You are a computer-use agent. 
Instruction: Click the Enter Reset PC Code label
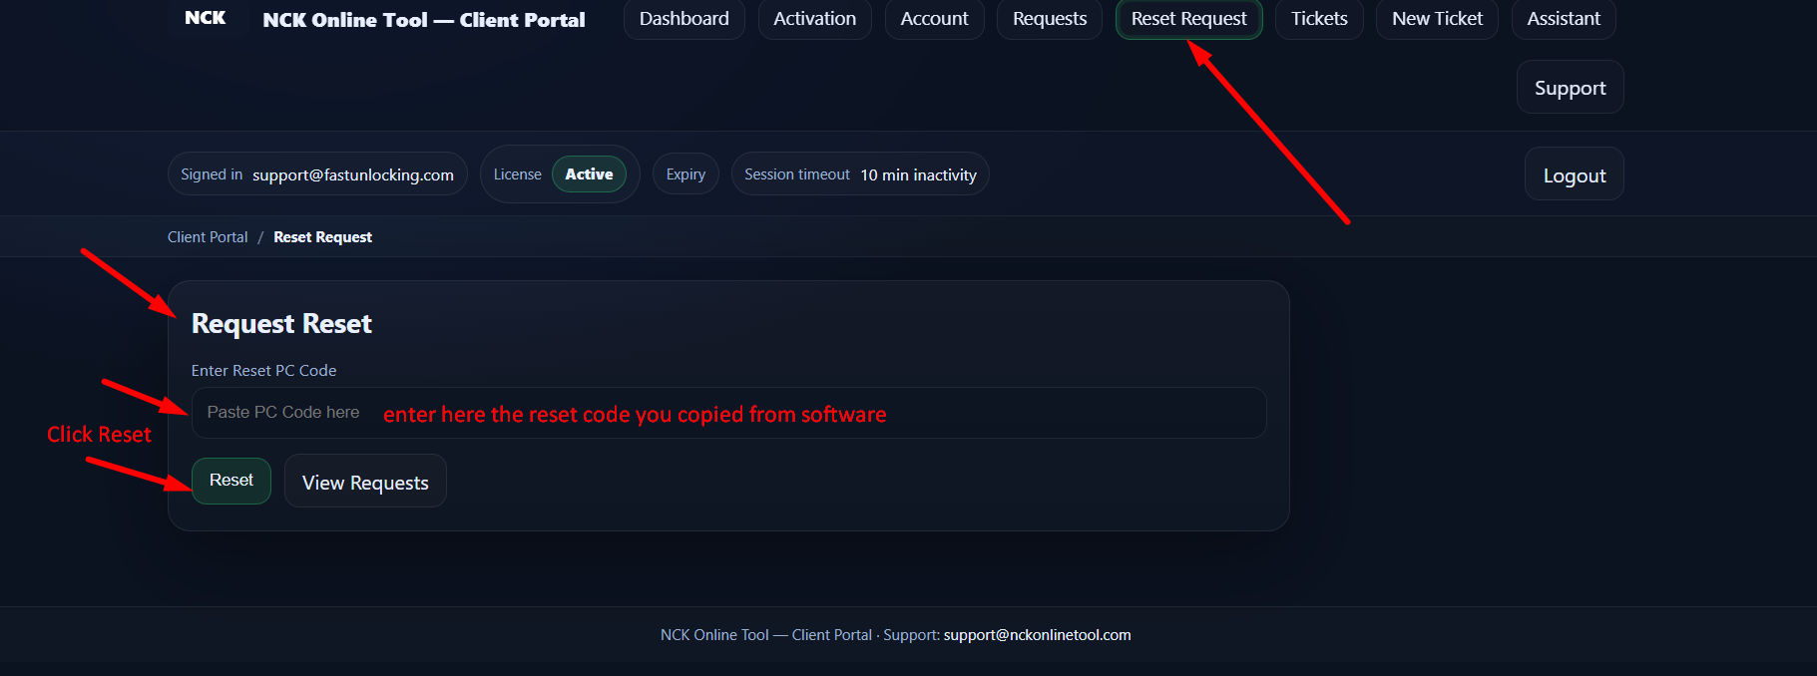point(263,371)
